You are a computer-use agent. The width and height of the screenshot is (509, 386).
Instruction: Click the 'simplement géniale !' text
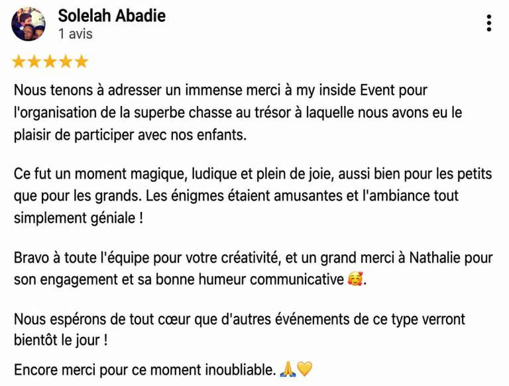click(78, 218)
